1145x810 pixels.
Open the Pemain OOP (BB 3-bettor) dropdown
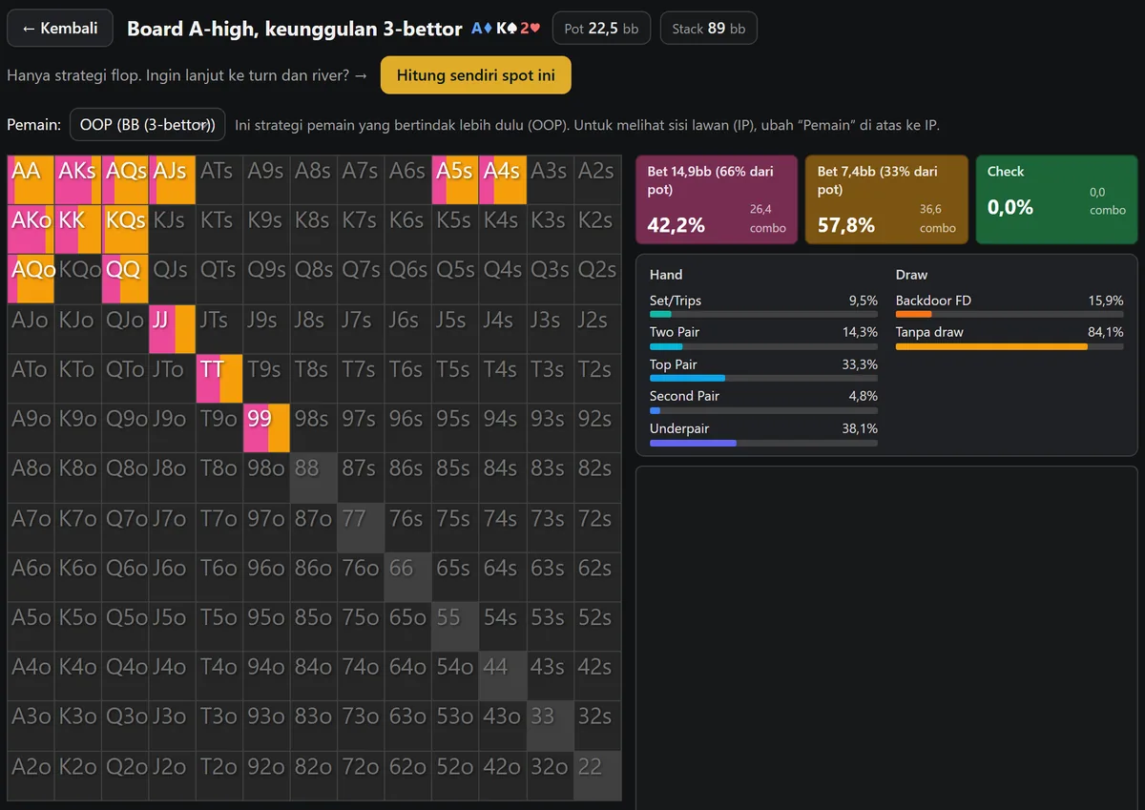tap(148, 125)
